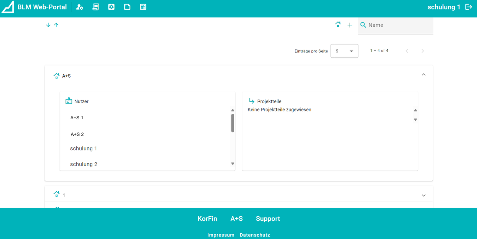Open the settings gear icon in header

pyautogui.click(x=111, y=7)
